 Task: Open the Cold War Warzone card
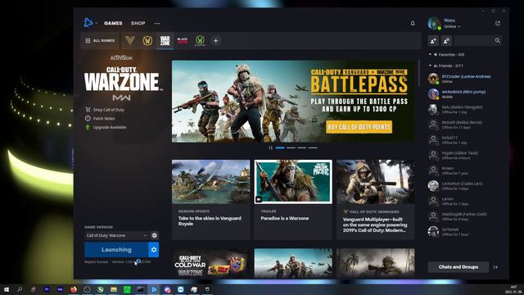coord(210,263)
